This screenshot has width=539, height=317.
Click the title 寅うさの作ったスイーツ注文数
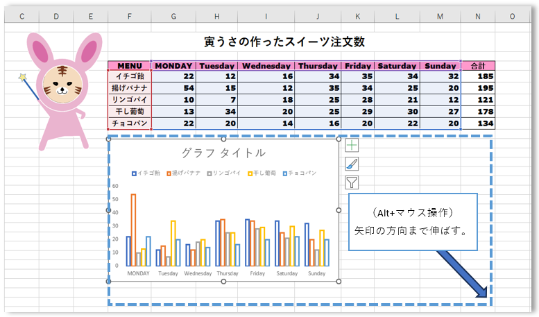tap(284, 42)
